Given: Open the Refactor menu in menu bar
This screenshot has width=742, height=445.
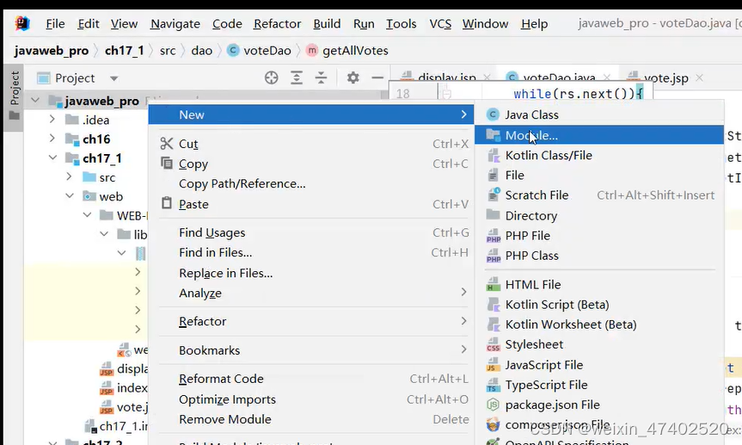Looking at the screenshot, I should pyautogui.click(x=277, y=24).
